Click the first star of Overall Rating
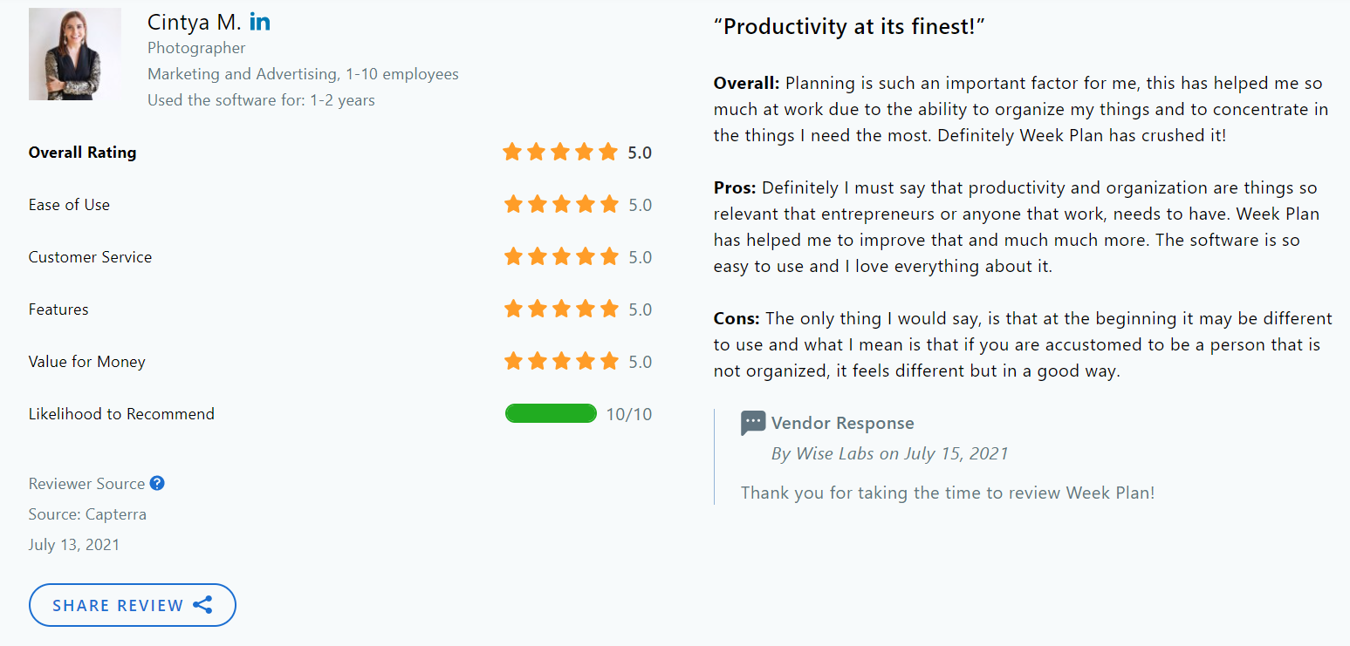 pos(512,152)
